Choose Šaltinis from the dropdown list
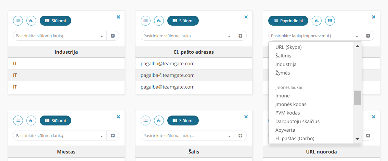 [x=311, y=56]
